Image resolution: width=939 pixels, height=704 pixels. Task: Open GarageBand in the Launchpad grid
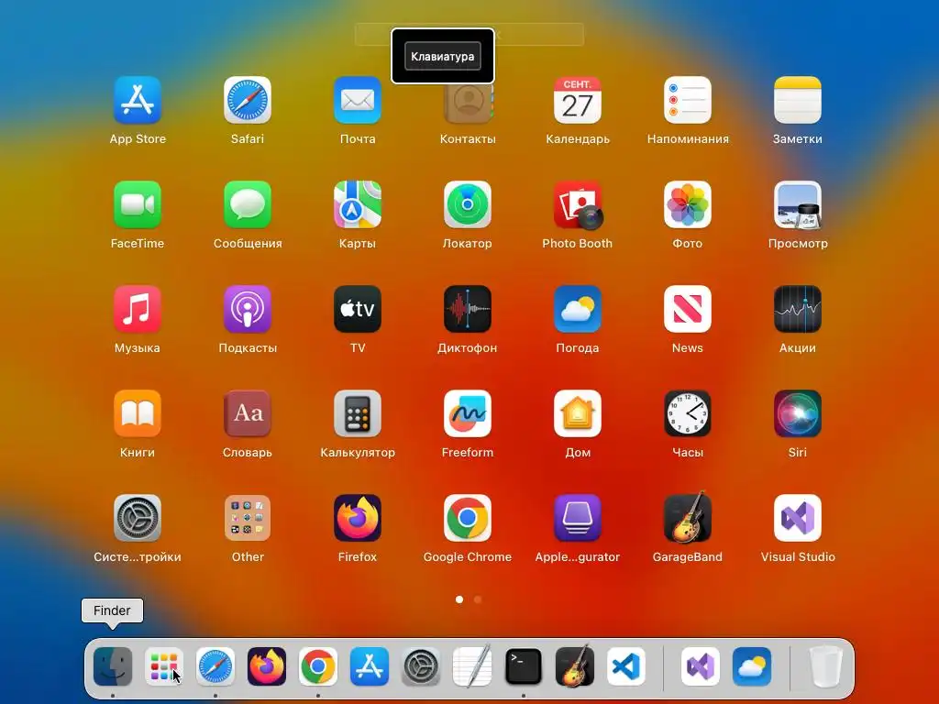click(x=688, y=517)
